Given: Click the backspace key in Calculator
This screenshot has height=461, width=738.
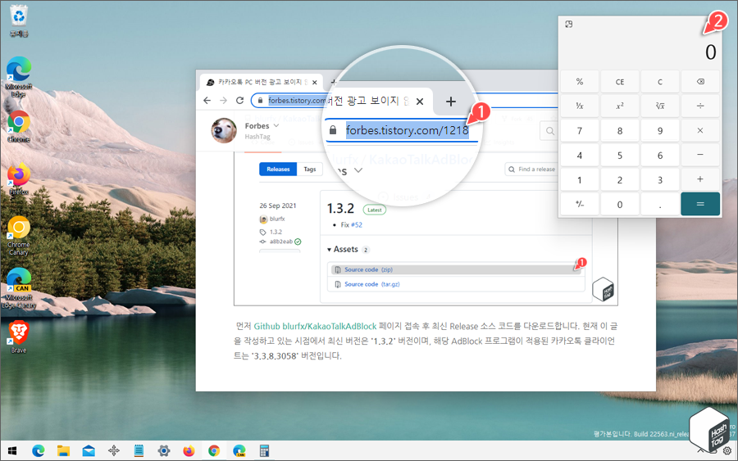Looking at the screenshot, I should (700, 82).
